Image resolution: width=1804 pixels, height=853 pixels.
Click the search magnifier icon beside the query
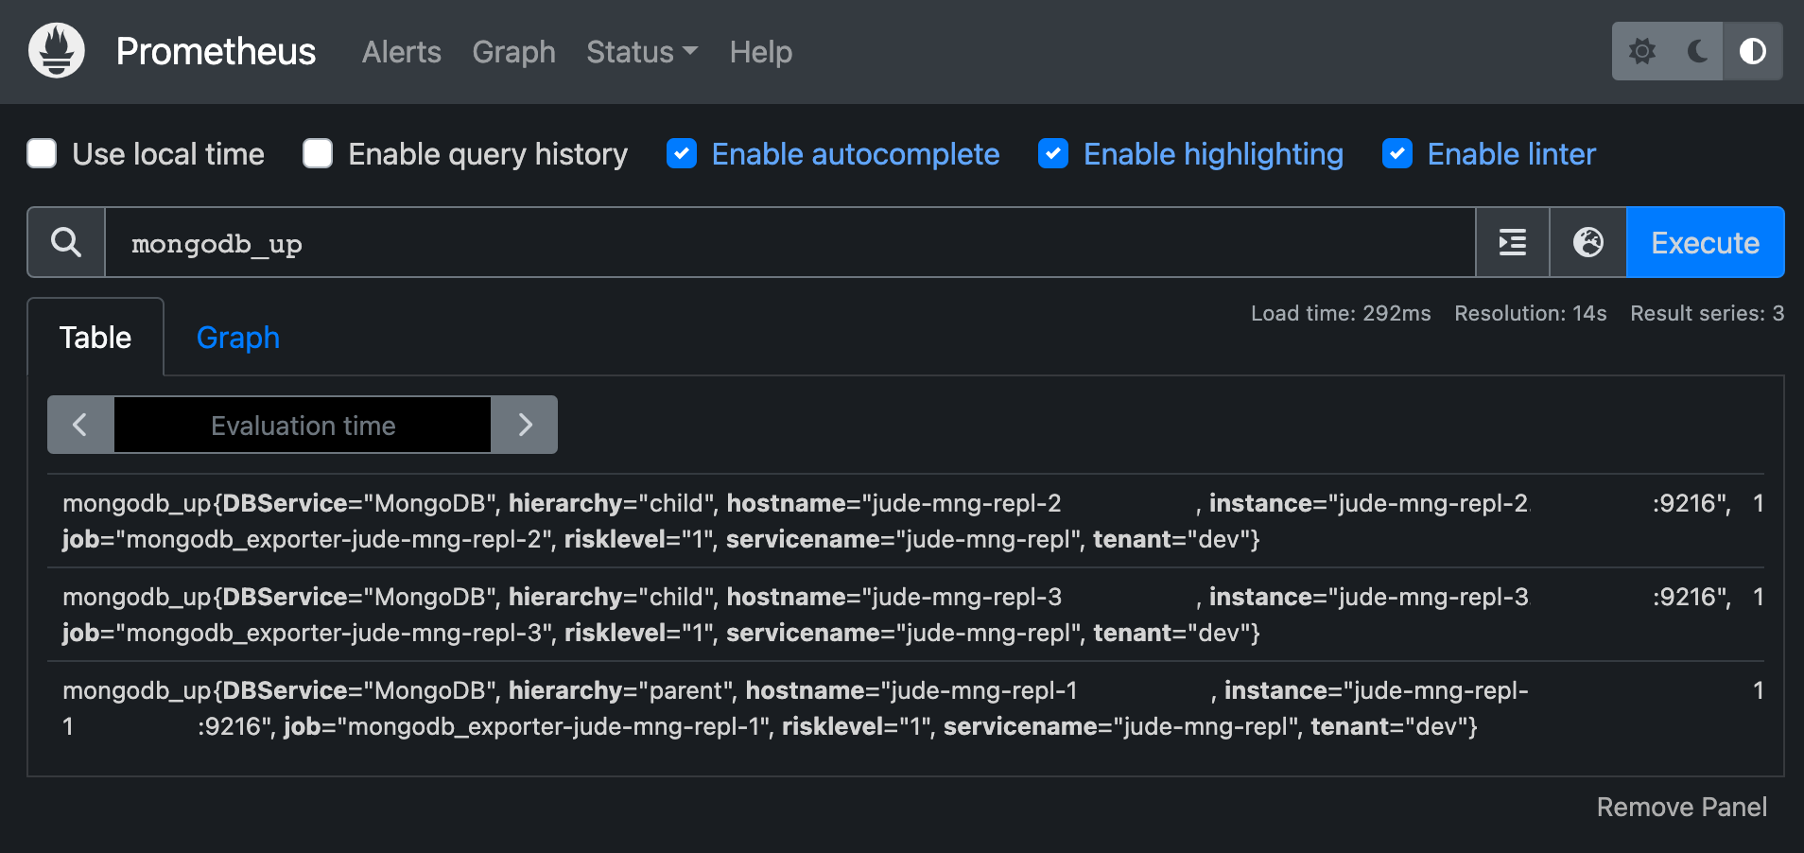(x=66, y=242)
